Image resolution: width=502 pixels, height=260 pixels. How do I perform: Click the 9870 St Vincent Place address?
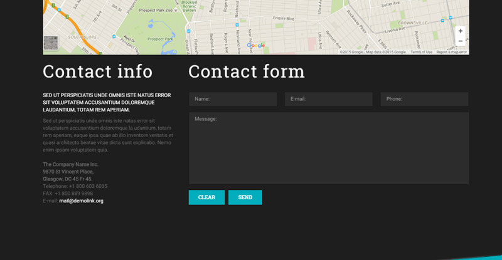(68, 172)
